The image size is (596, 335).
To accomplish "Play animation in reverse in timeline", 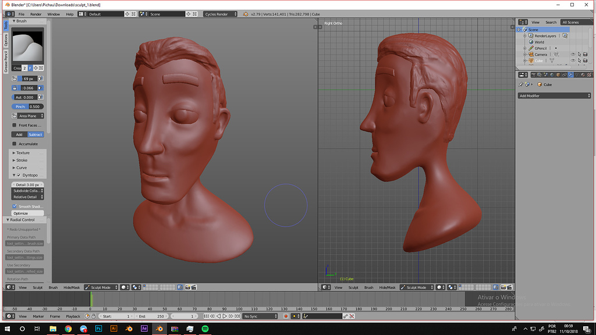I will [x=218, y=316].
